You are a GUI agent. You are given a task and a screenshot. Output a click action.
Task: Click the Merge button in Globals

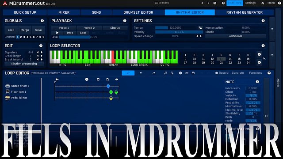point(25,30)
